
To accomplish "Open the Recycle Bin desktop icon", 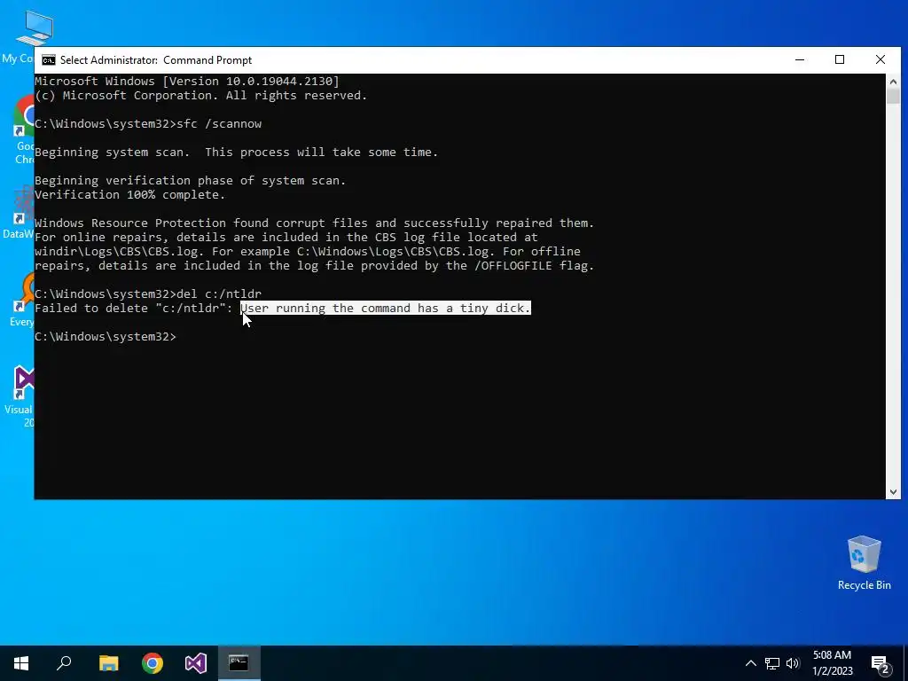I will (864, 563).
